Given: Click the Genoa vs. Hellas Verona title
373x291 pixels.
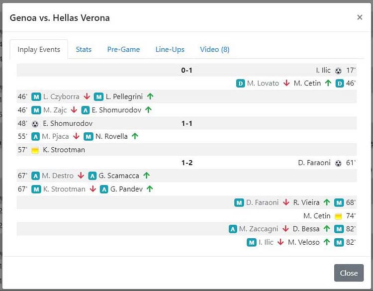Looking at the screenshot, I should pyautogui.click(x=60, y=18).
